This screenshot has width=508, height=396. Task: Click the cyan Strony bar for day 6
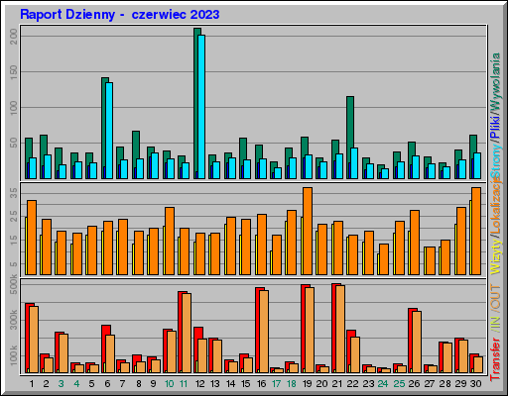coord(109,131)
